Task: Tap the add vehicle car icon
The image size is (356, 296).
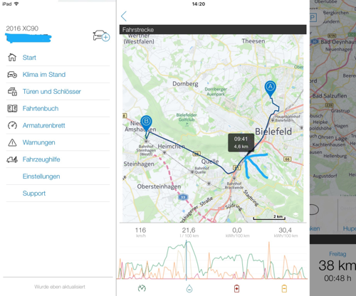Action: (101, 36)
